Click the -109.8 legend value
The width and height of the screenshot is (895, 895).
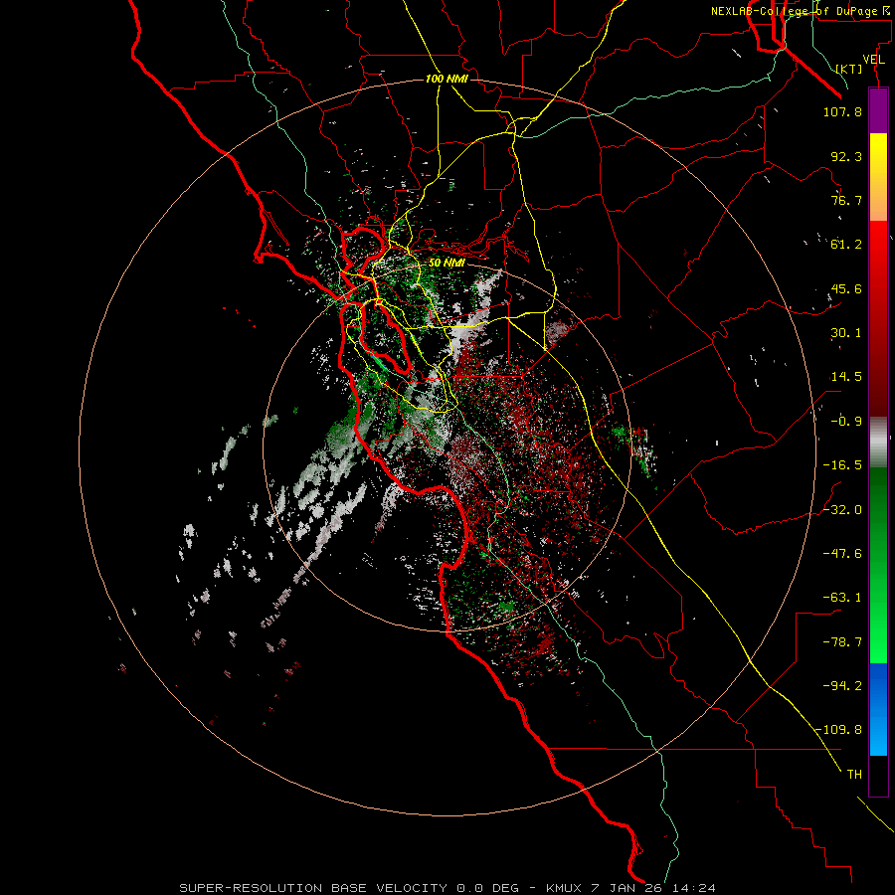[838, 730]
